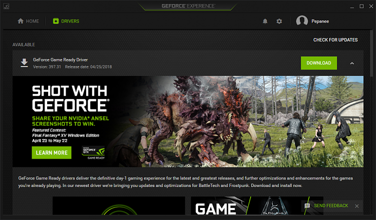Open the Pepanee account name
Screen dimensions: 376x220
[x=320, y=21]
